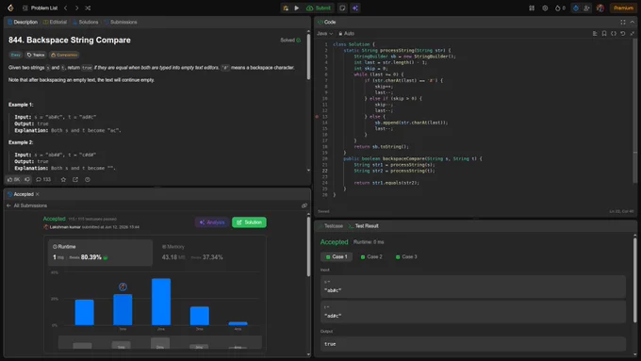Switch to the Editorial tab
641x361 pixels.
click(x=55, y=22)
